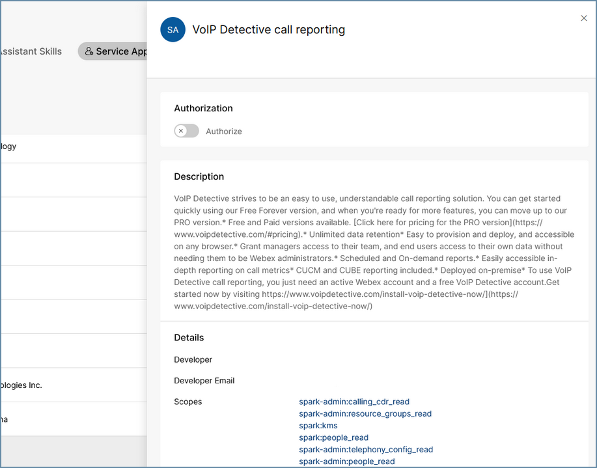Screen dimensions: 597x468
Task: Select the Developer Email field label
Action: pyautogui.click(x=204, y=380)
